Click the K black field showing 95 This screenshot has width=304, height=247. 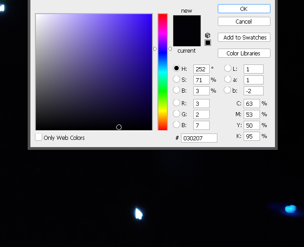(252, 136)
